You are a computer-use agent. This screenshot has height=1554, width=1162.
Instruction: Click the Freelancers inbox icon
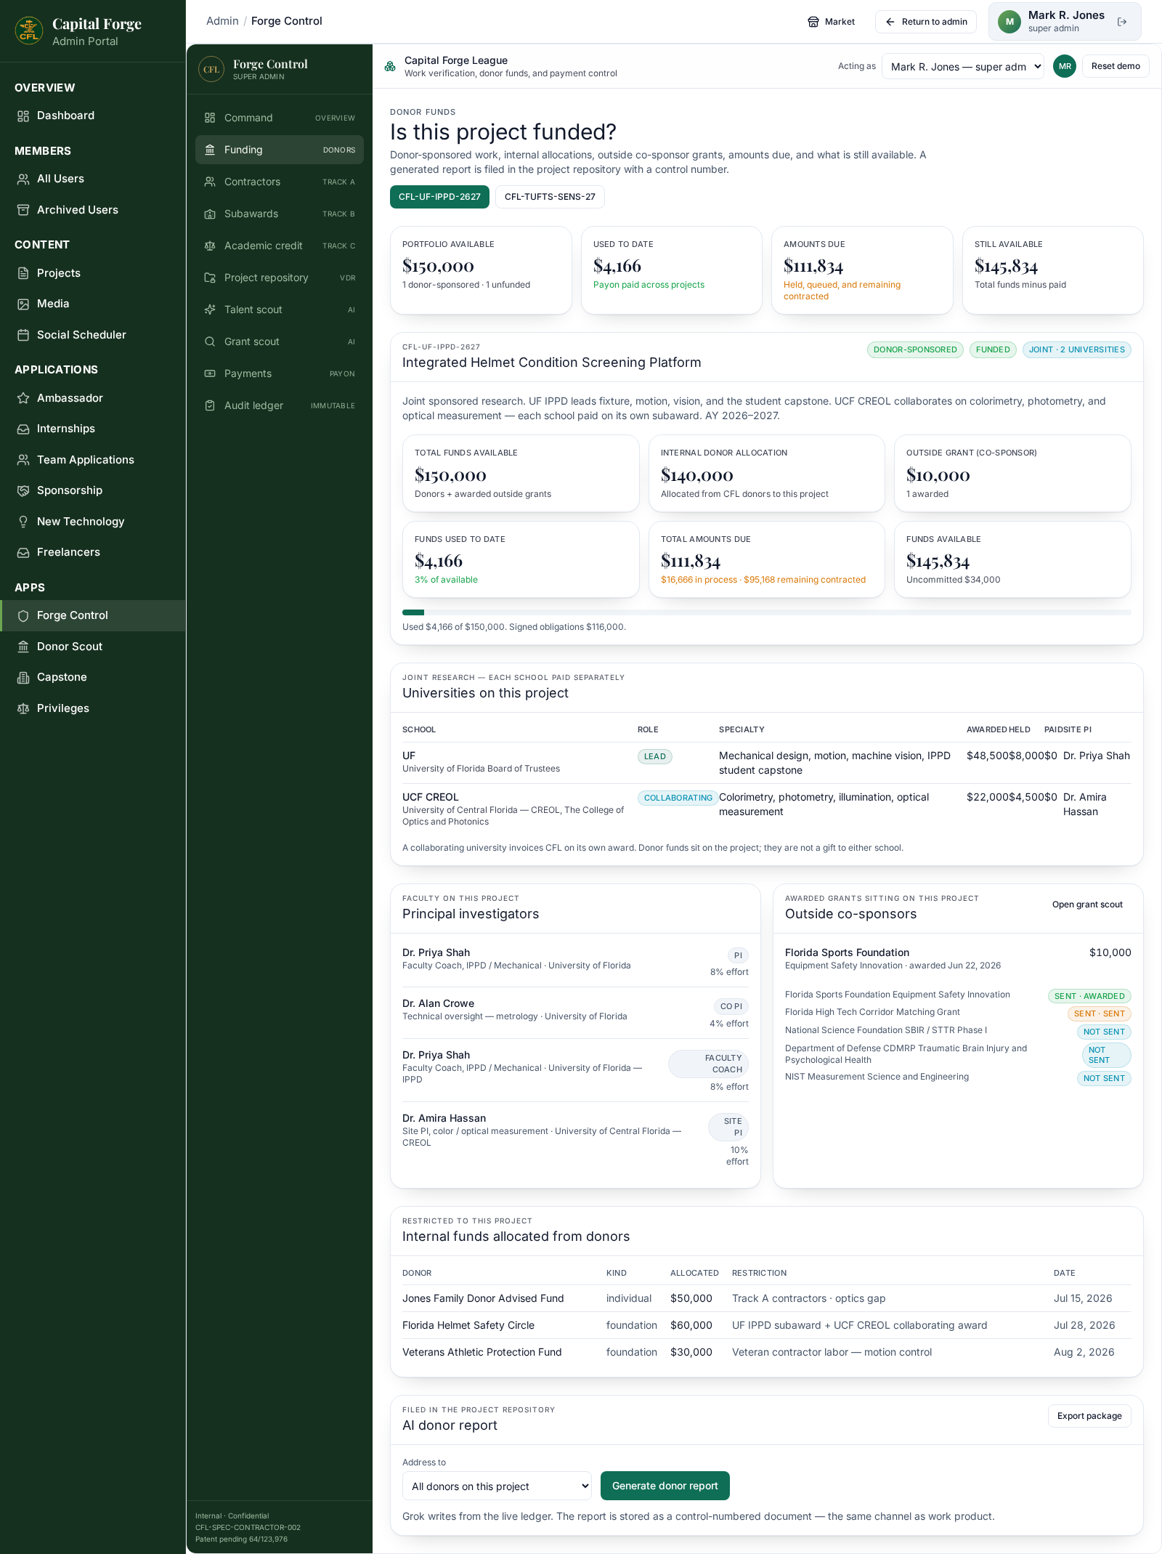pyautogui.click(x=23, y=552)
